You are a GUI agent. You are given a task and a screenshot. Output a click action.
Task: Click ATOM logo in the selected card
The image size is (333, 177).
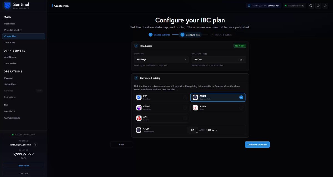[x=195, y=97]
